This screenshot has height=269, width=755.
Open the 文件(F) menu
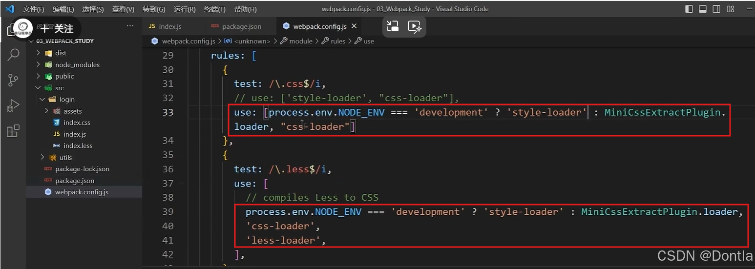tap(34, 9)
